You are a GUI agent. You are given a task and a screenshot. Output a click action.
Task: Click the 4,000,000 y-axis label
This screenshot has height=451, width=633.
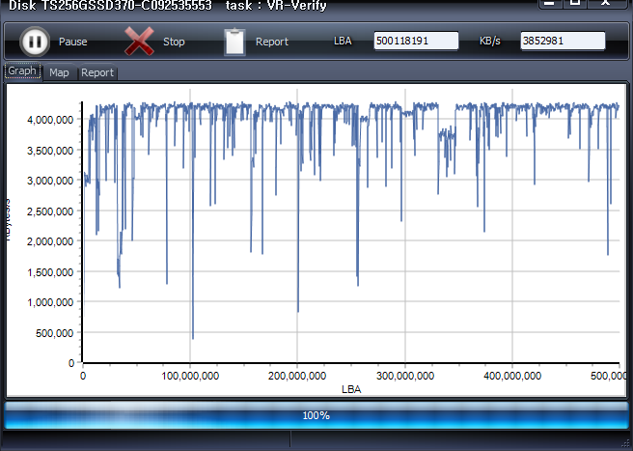(x=50, y=120)
